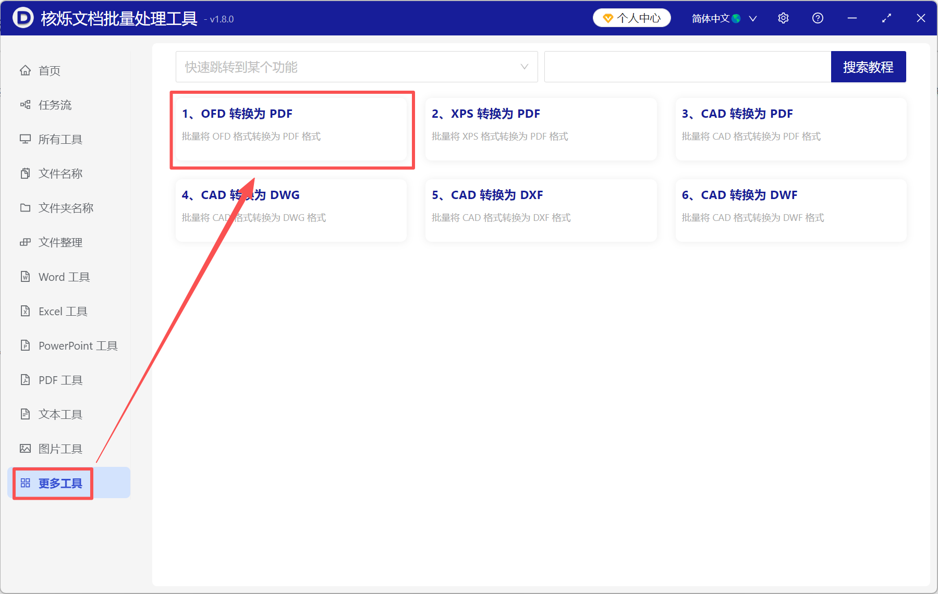
Task: Click the PowerPoint 工具 slide icon
Action: (x=25, y=345)
